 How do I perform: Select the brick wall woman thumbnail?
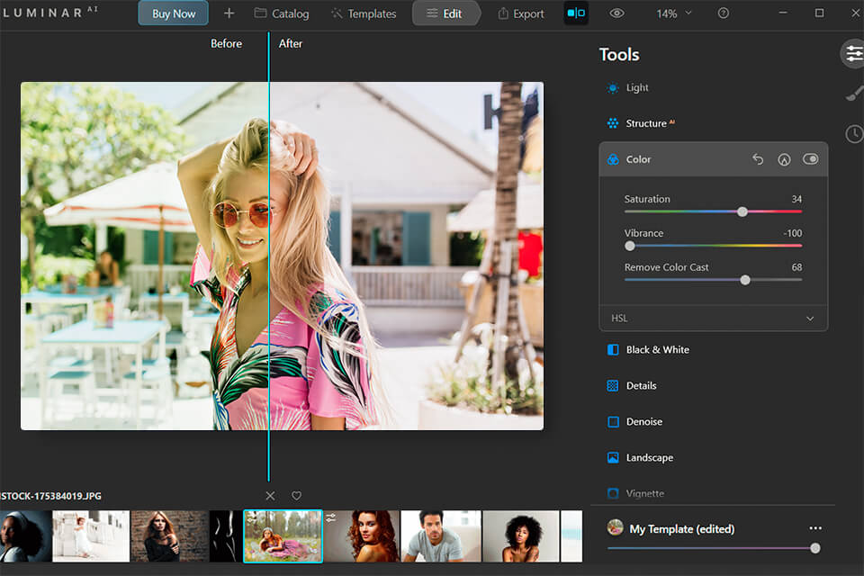tap(170, 536)
